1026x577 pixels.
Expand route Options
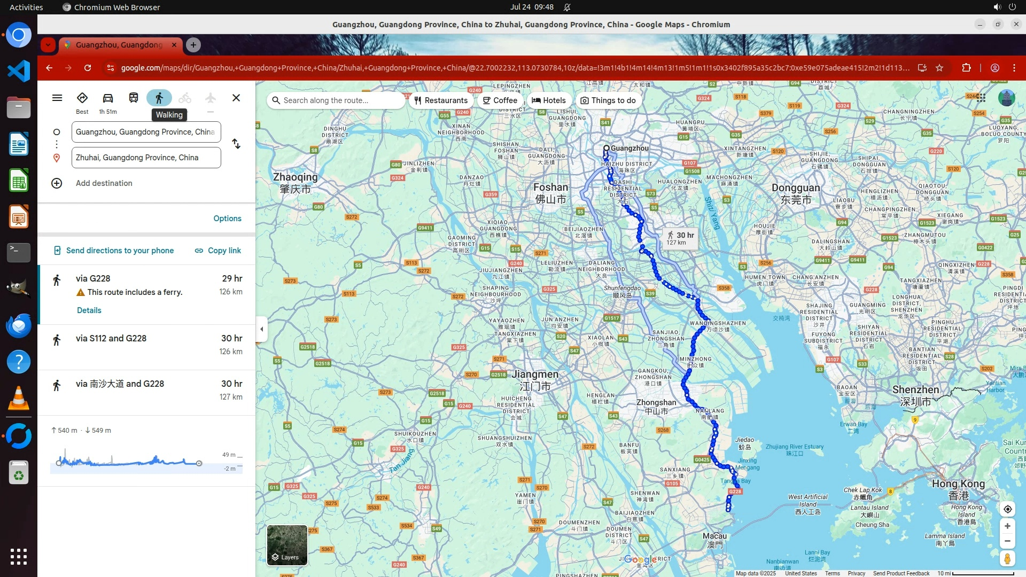coord(227,219)
